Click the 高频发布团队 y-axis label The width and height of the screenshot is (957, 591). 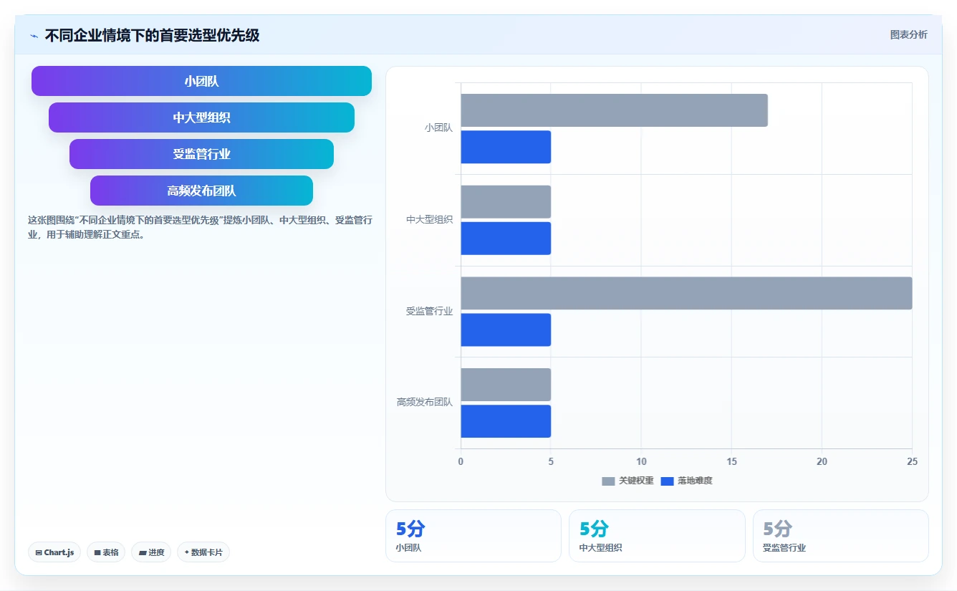click(x=425, y=403)
